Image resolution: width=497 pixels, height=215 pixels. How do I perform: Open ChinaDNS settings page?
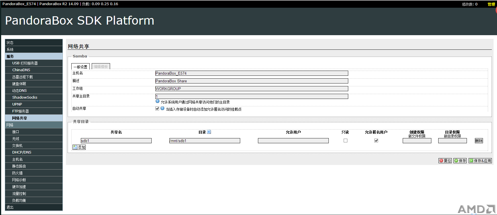(x=34, y=70)
